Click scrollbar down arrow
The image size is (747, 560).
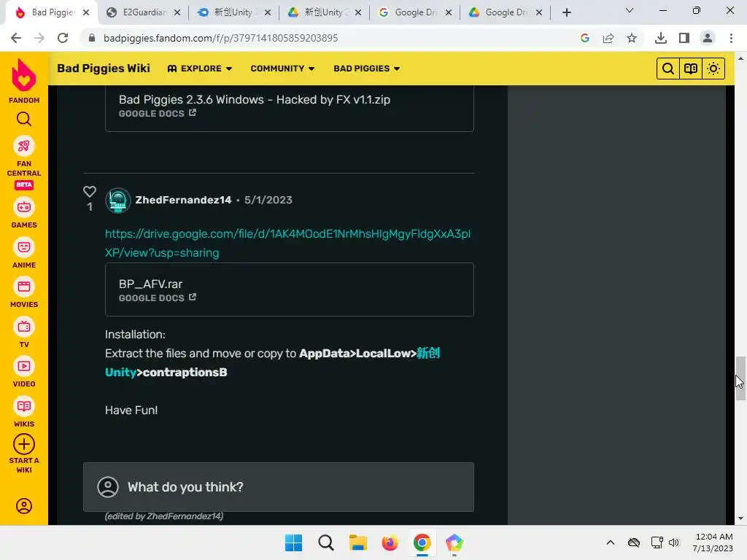click(x=740, y=518)
